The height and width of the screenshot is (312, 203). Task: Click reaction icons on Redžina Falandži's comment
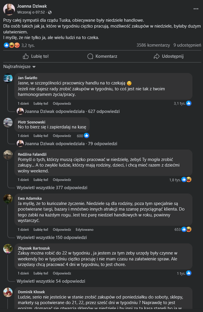186,180
